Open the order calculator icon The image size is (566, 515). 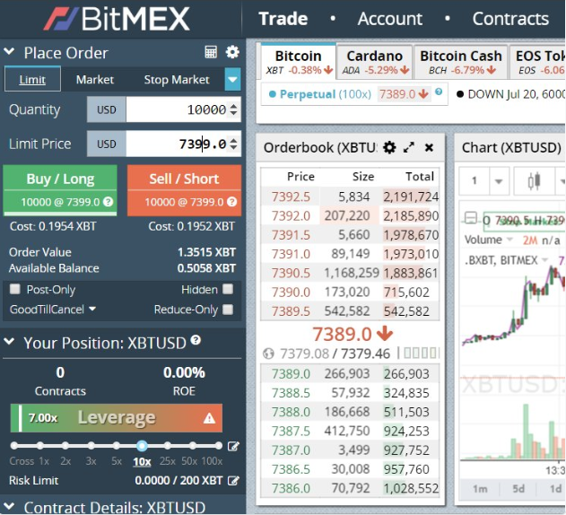(x=211, y=52)
